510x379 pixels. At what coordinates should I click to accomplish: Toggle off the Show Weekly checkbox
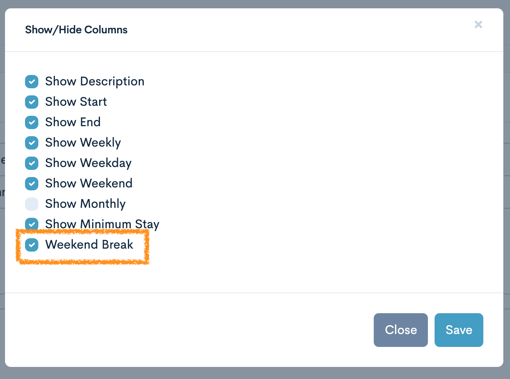click(32, 143)
